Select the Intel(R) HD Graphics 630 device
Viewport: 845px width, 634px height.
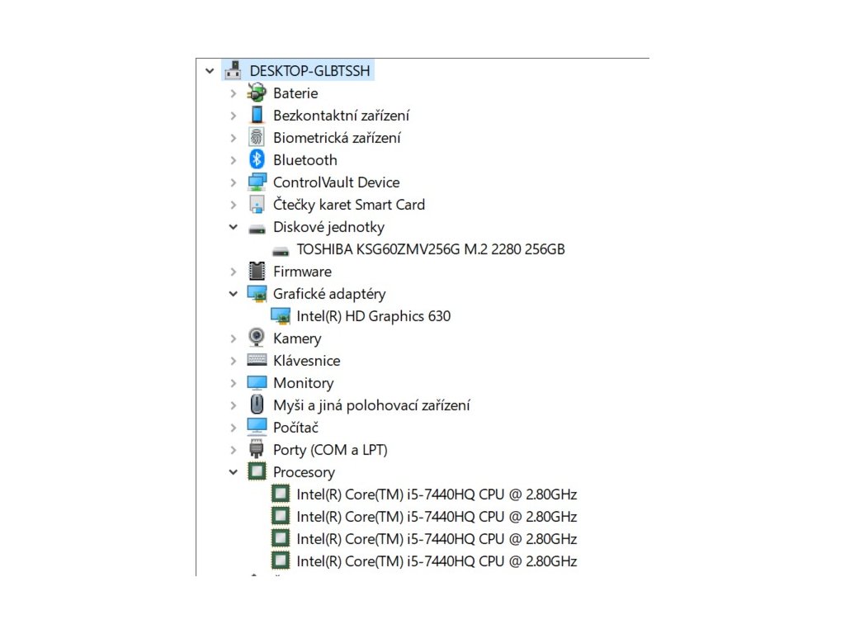coord(374,316)
